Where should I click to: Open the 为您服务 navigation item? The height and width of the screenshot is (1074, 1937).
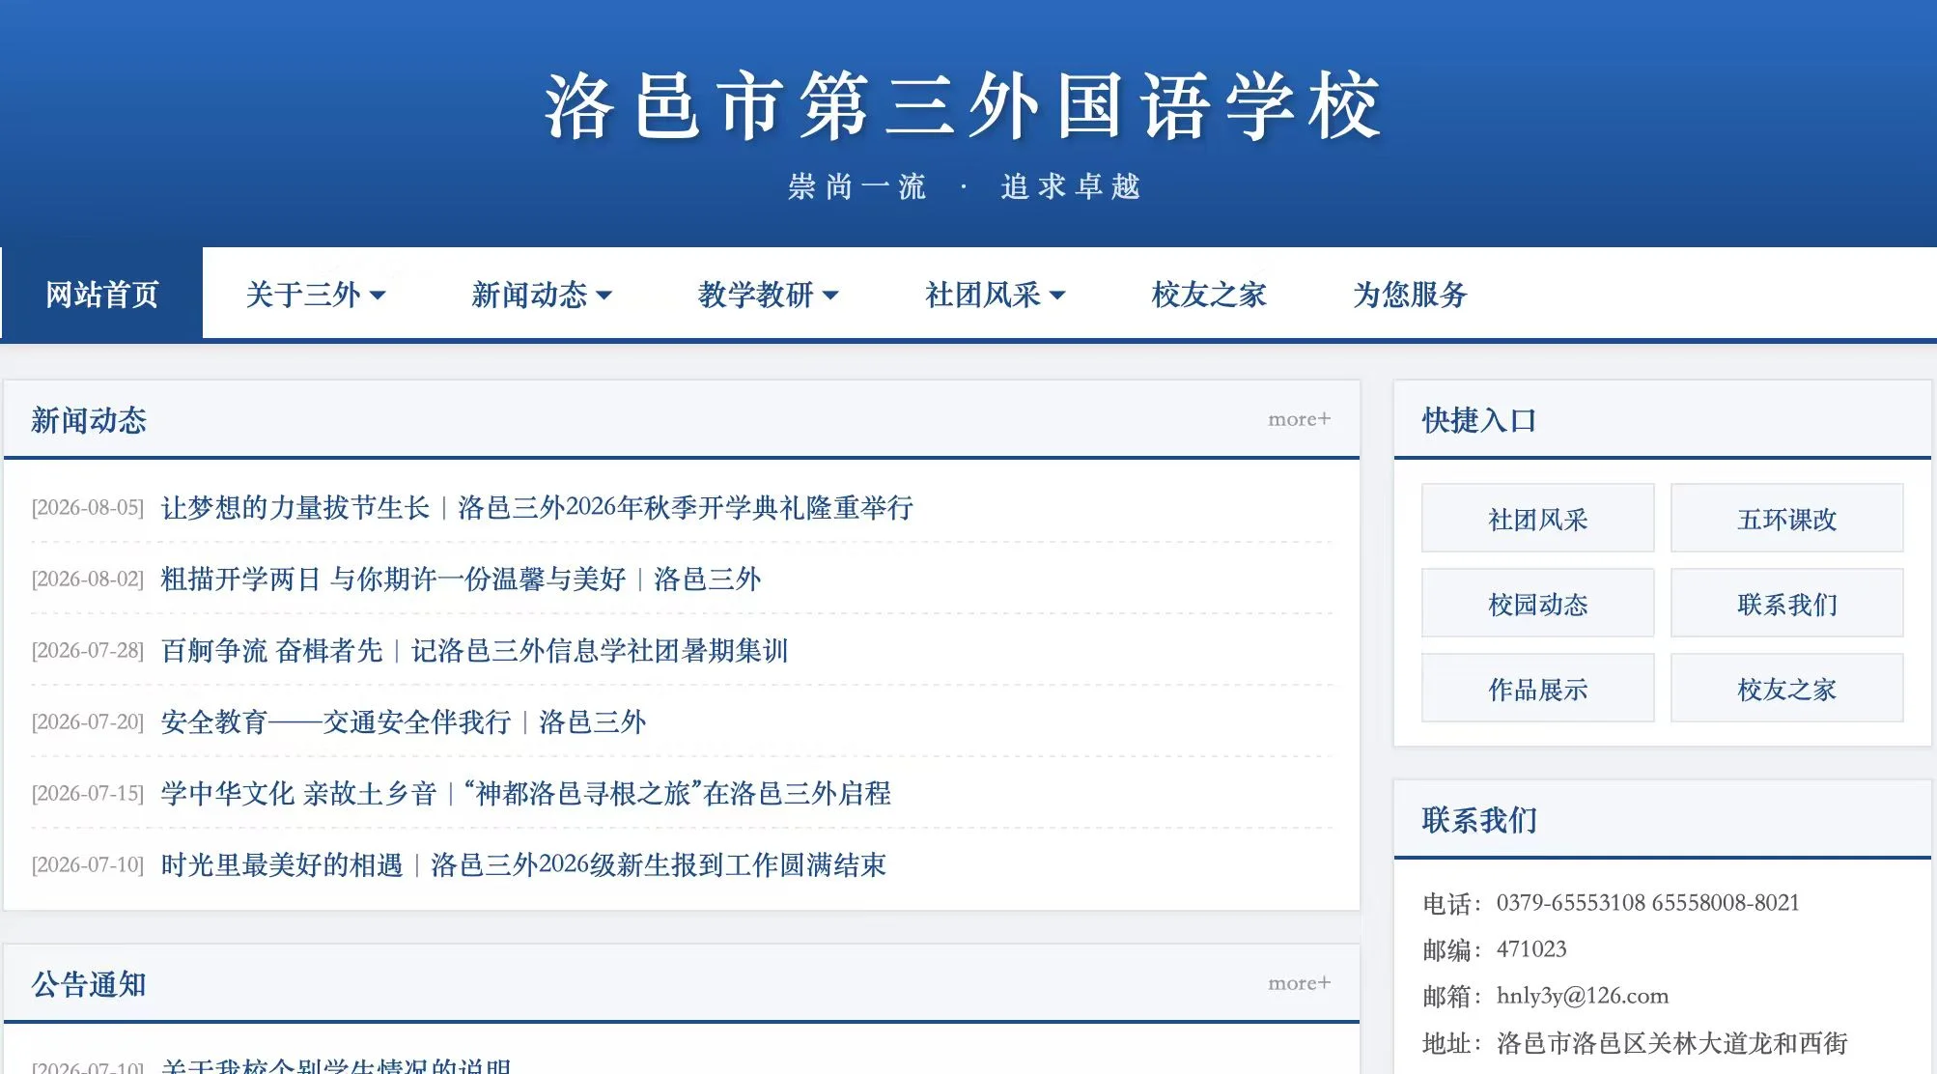1411,294
